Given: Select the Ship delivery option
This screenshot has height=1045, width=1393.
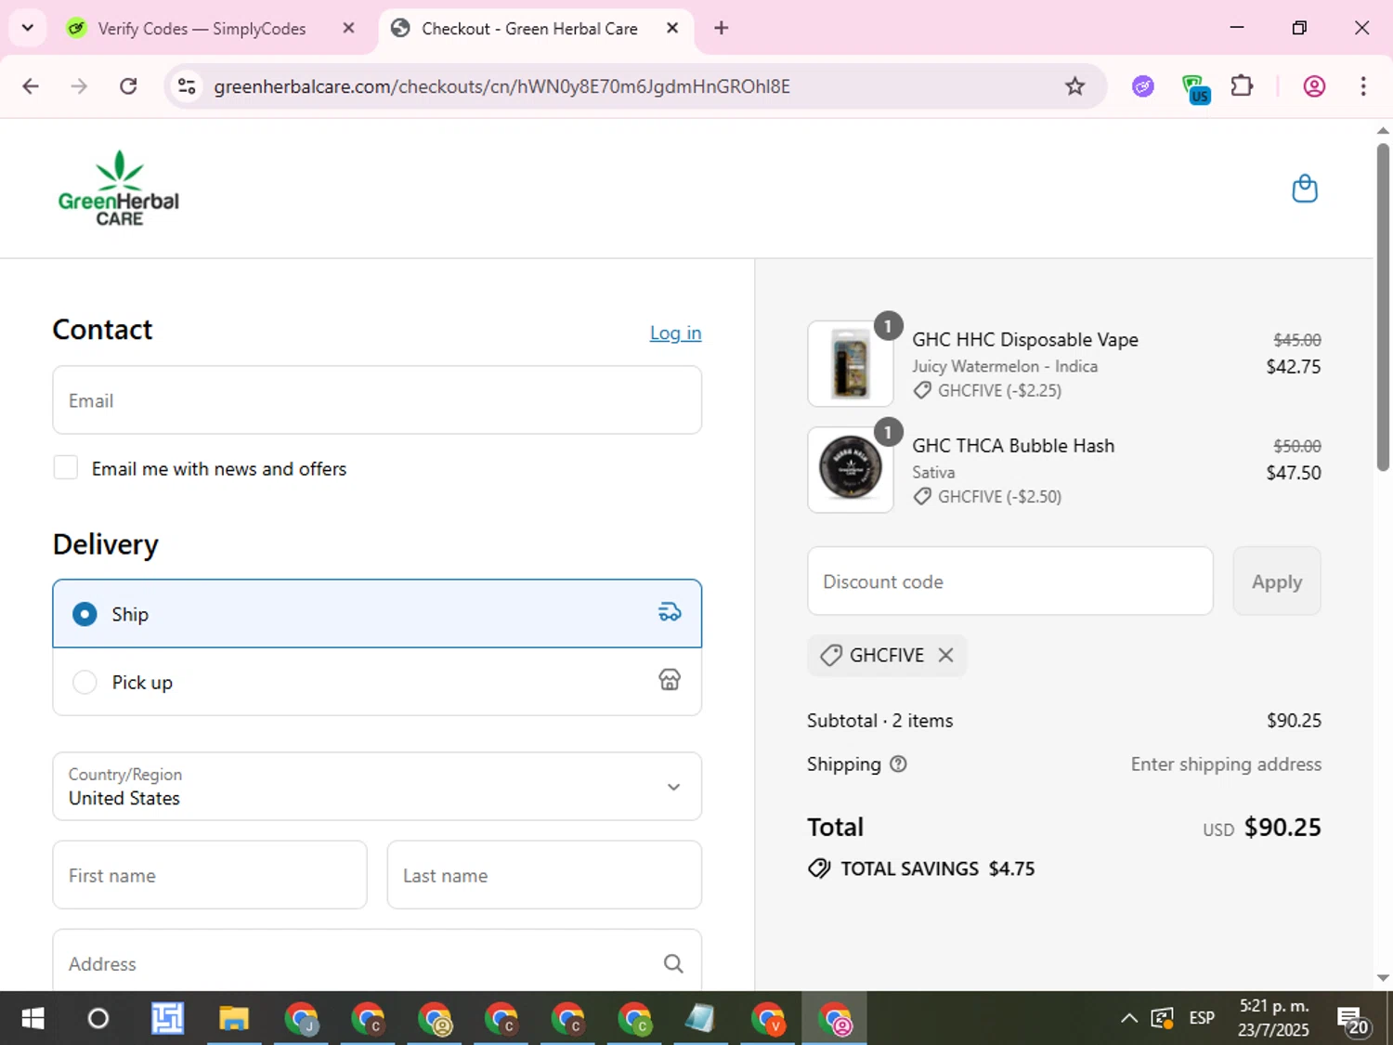Looking at the screenshot, I should click(377, 614).
